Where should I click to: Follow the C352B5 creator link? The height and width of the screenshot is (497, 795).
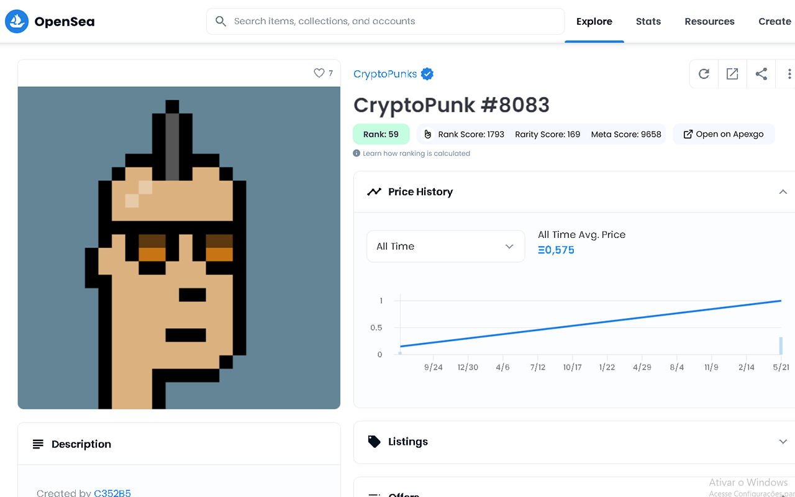click(112, 493)
